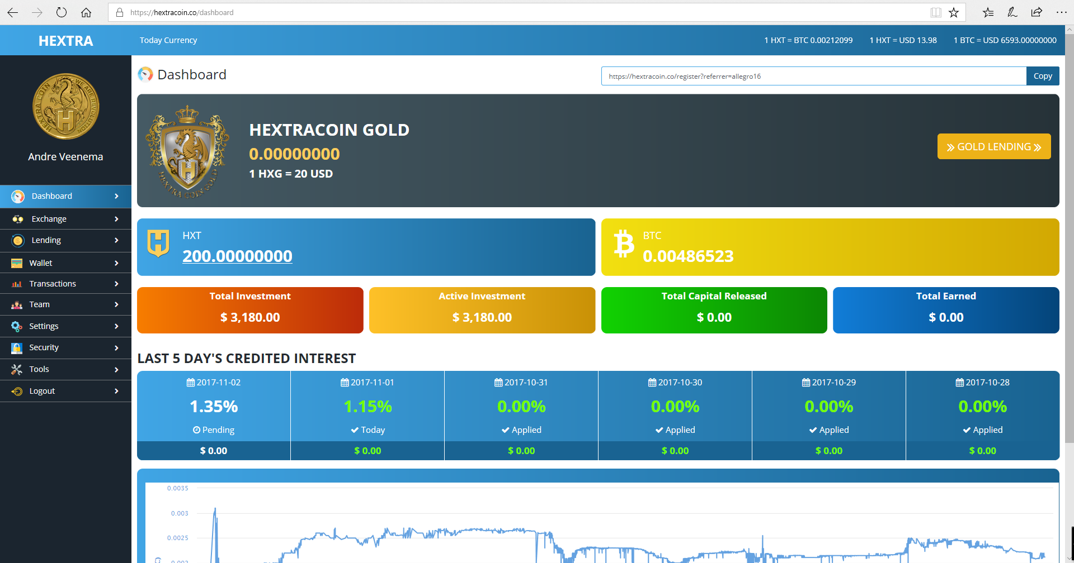Click the Transactions bar chart icon

pyautogui.click(x=17, y=284)
